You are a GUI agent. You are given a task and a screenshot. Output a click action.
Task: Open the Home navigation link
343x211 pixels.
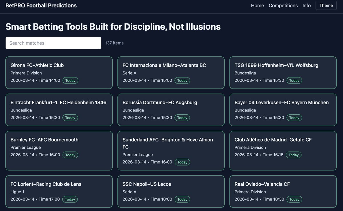click(257, 5)
